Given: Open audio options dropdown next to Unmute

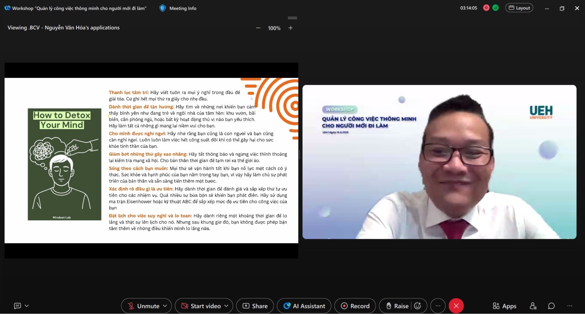Looking at the screenshot, I should [165, 306].
